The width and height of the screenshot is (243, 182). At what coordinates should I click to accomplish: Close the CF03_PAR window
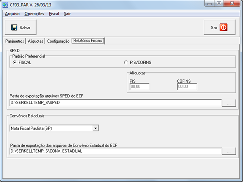[x=232, y=3]
